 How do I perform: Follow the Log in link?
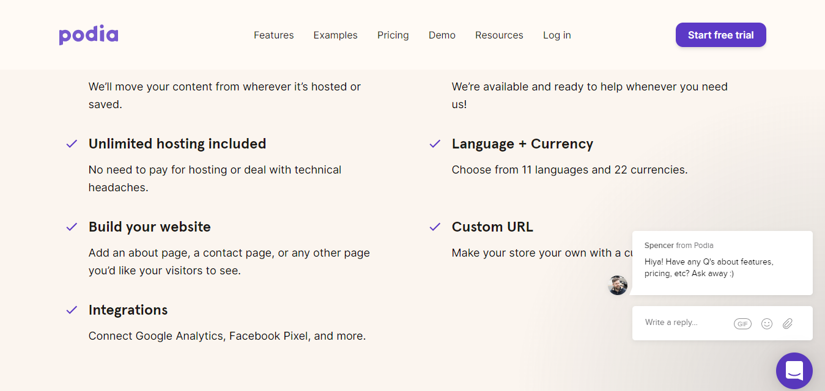tap(557, 35)
